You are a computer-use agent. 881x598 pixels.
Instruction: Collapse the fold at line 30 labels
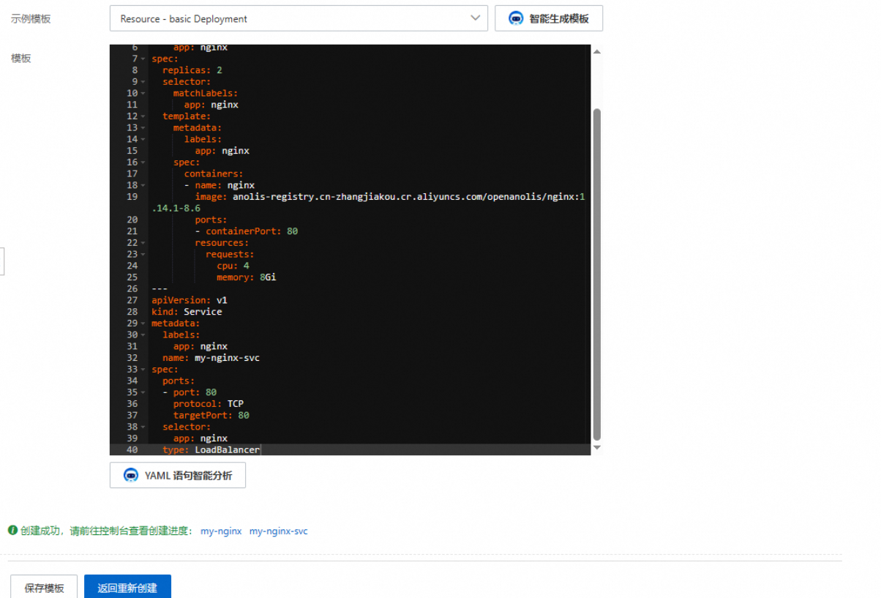click(143, 335)
